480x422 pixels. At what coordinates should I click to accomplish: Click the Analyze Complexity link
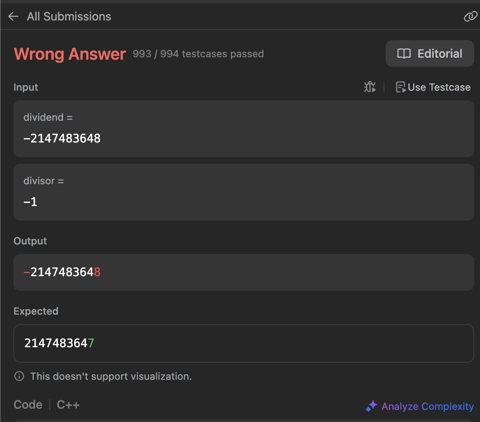pos(427,406)
